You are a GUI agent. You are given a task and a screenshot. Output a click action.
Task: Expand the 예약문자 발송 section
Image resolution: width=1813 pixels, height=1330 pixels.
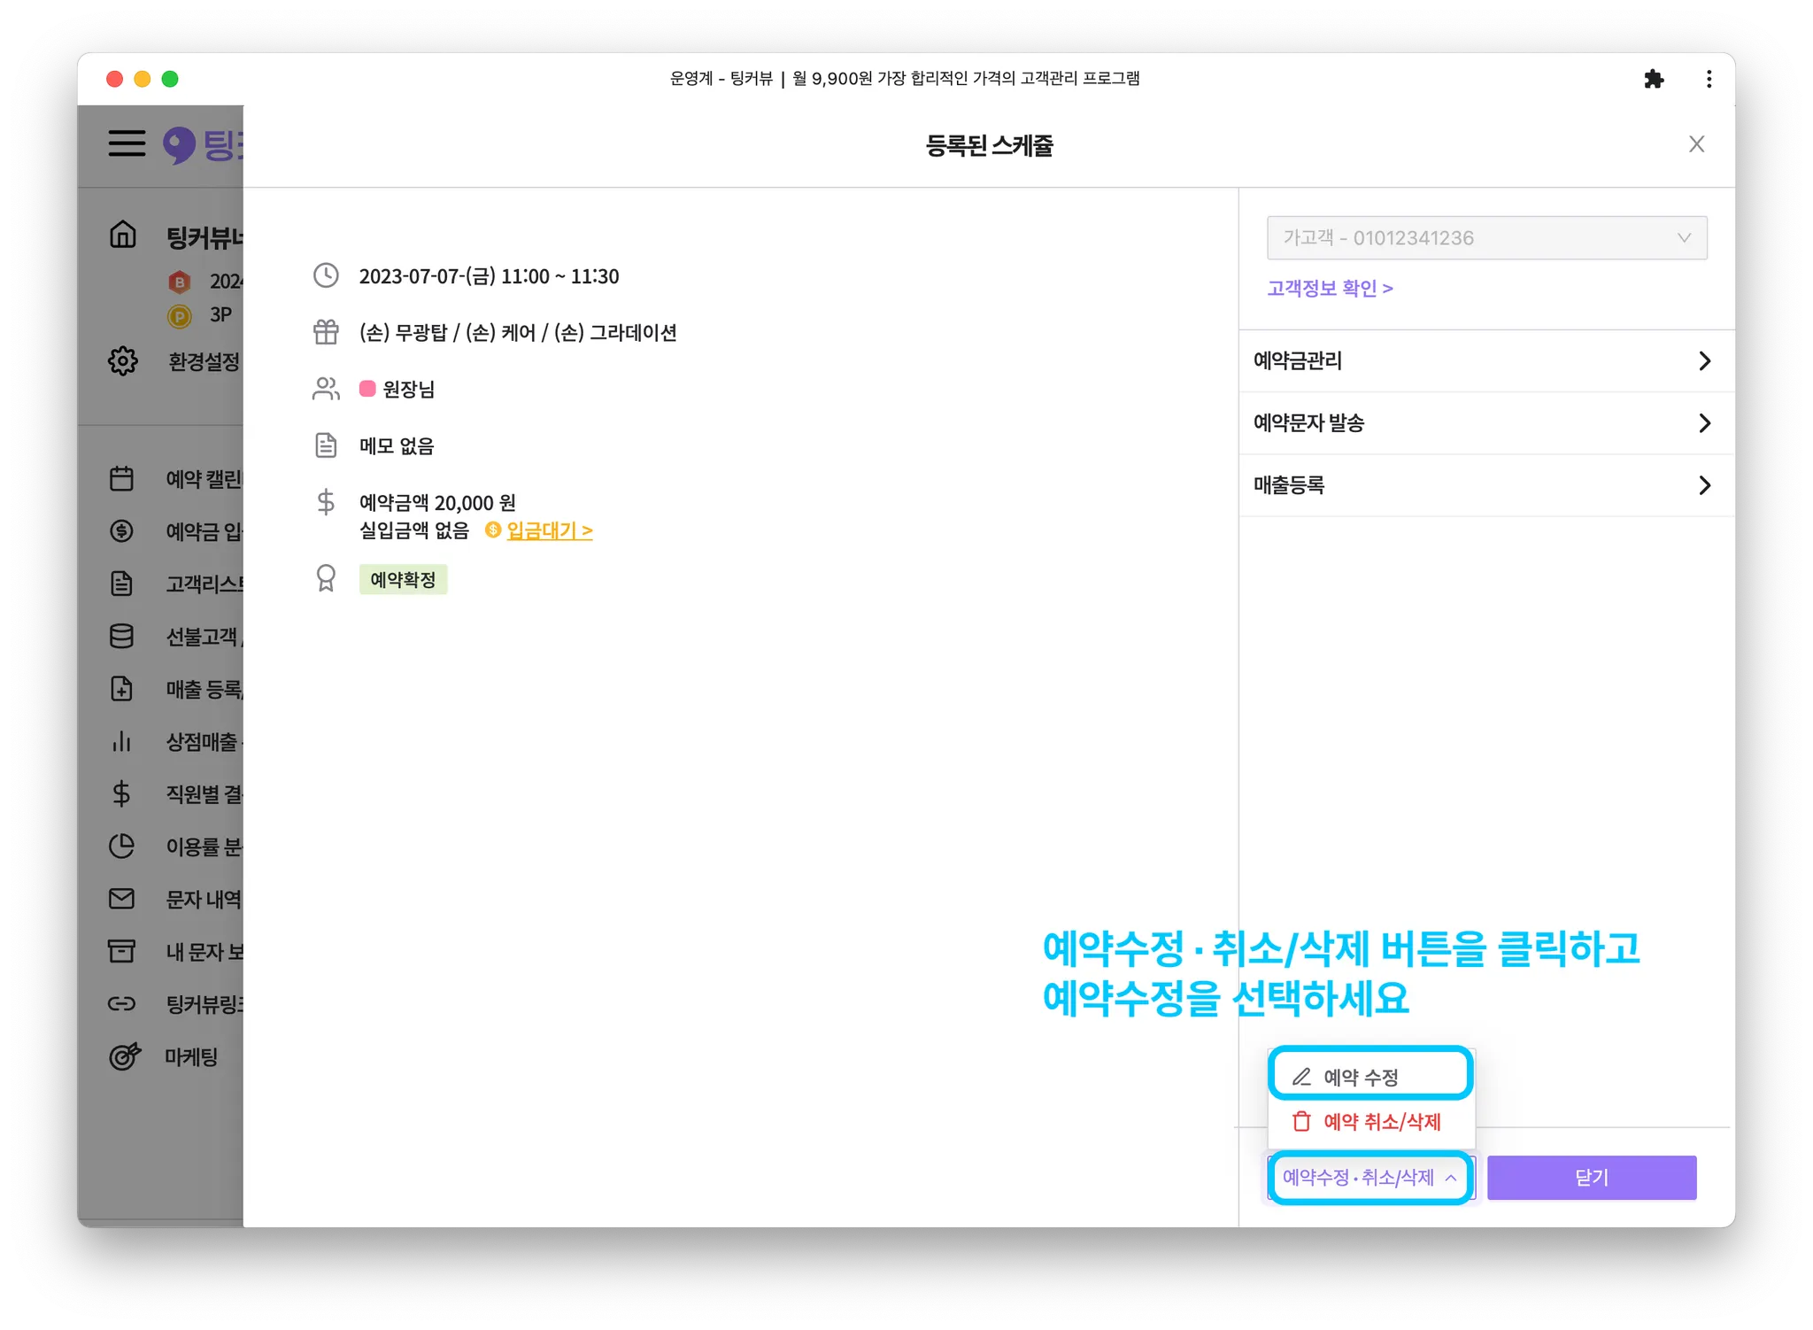1485,423
